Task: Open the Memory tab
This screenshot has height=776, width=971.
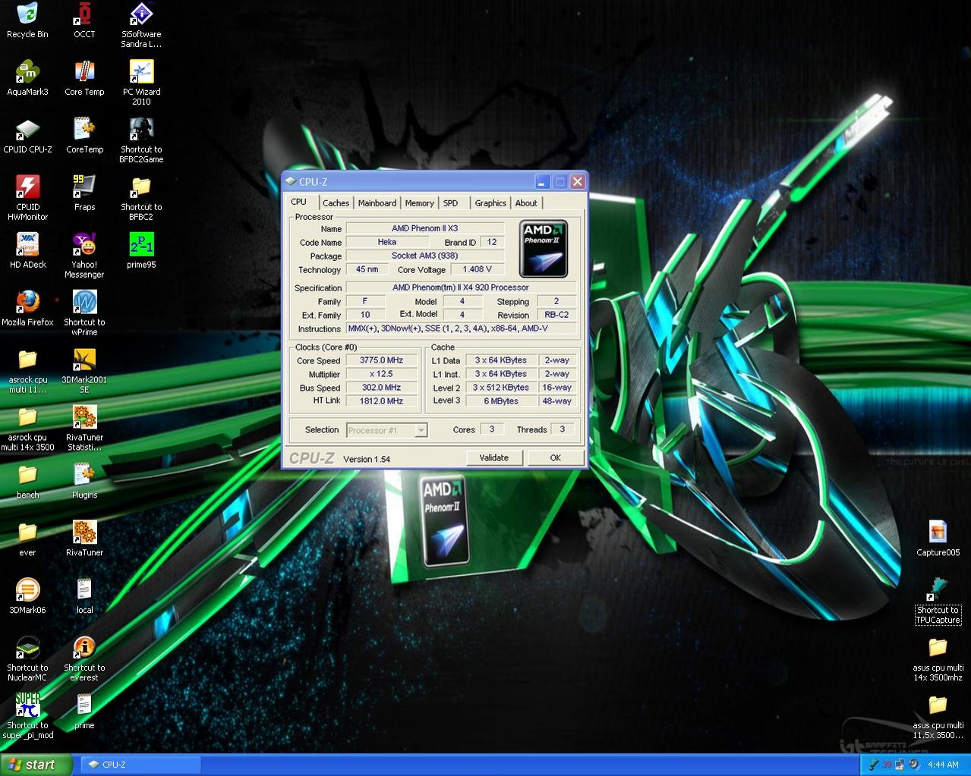Action: point(419,203)
